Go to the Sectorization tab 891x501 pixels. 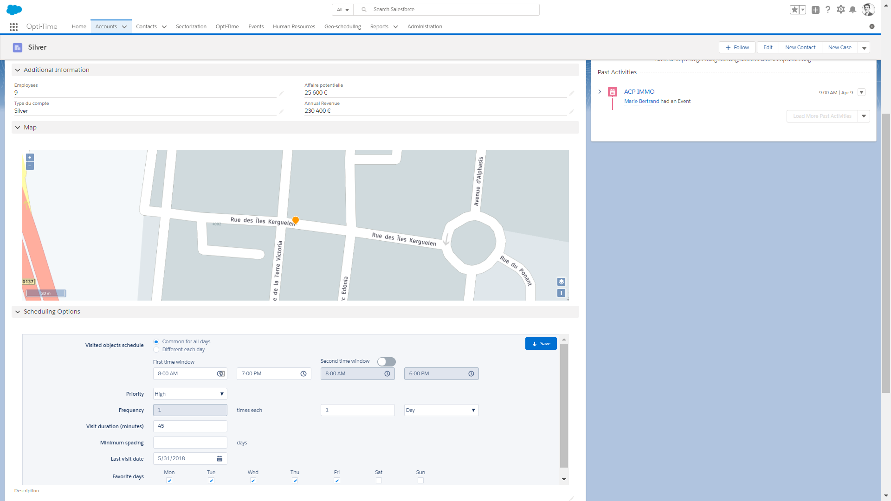191,27
